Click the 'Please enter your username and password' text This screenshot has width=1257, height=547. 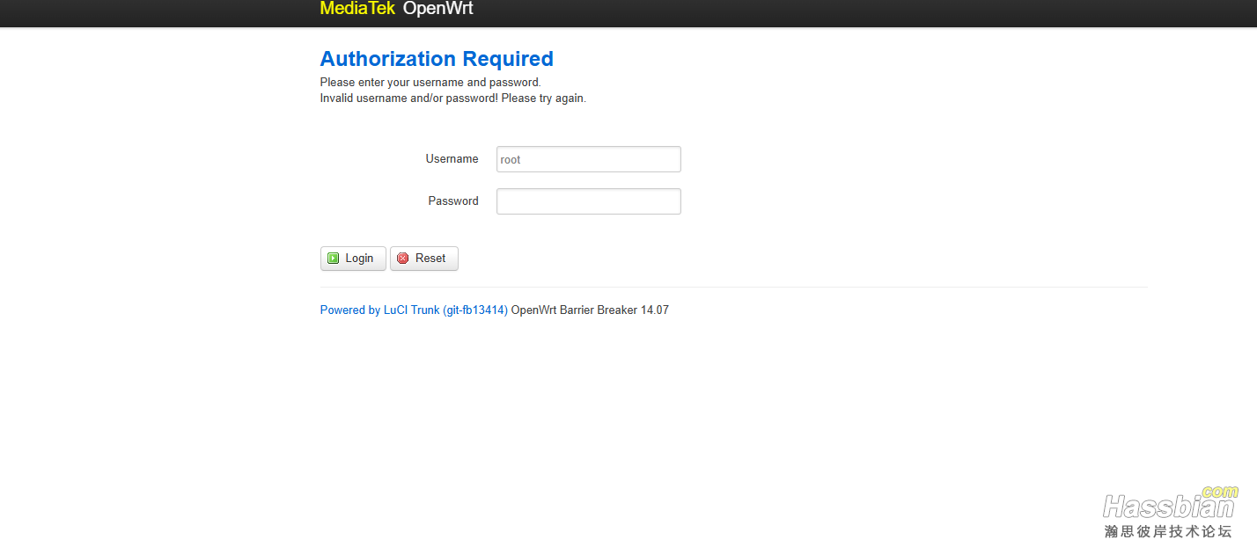(430, 83)
